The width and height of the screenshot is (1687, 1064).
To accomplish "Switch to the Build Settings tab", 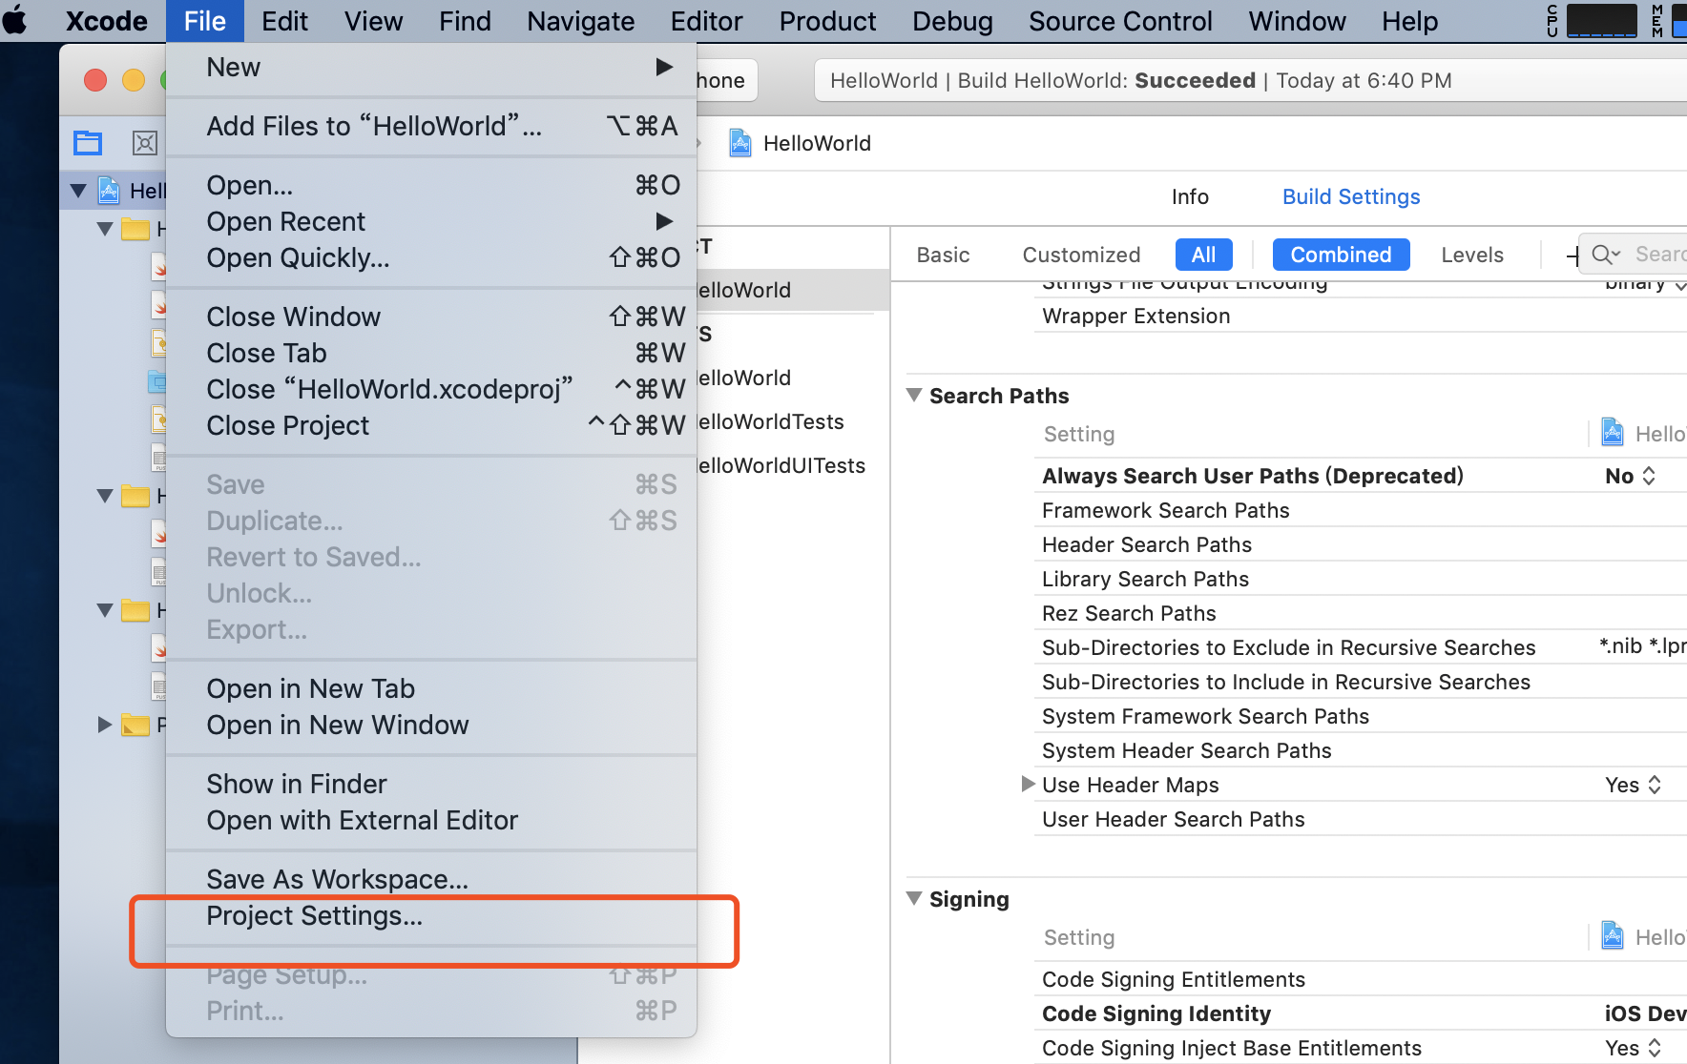I will click(x=1351, y=196).
